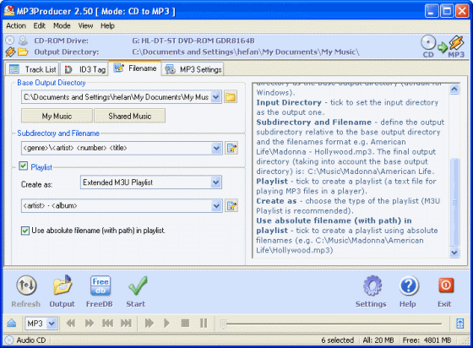
Task: Click the red Exit icon
Action: (446, 285)
